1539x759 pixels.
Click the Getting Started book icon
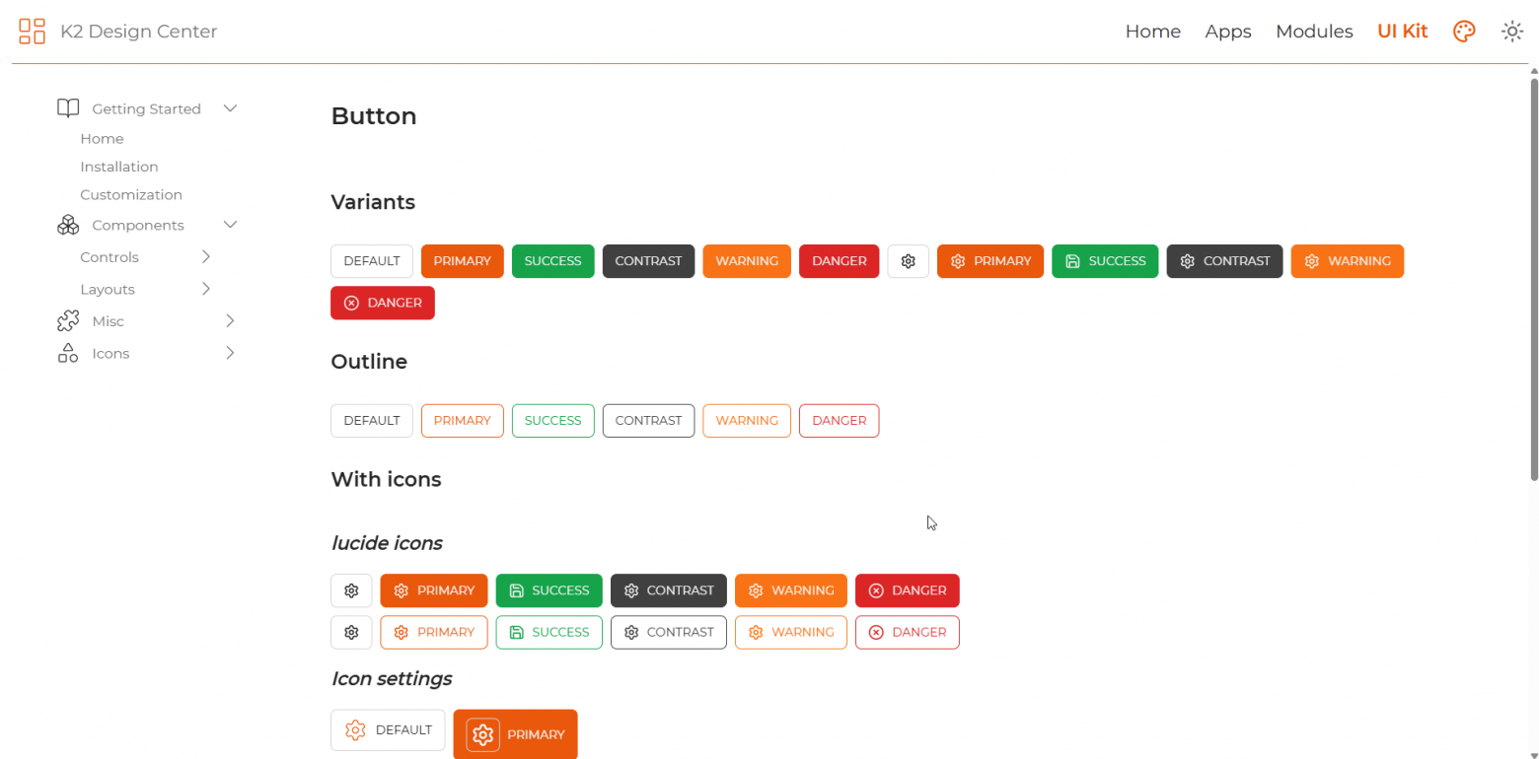[x=68, y=108]
